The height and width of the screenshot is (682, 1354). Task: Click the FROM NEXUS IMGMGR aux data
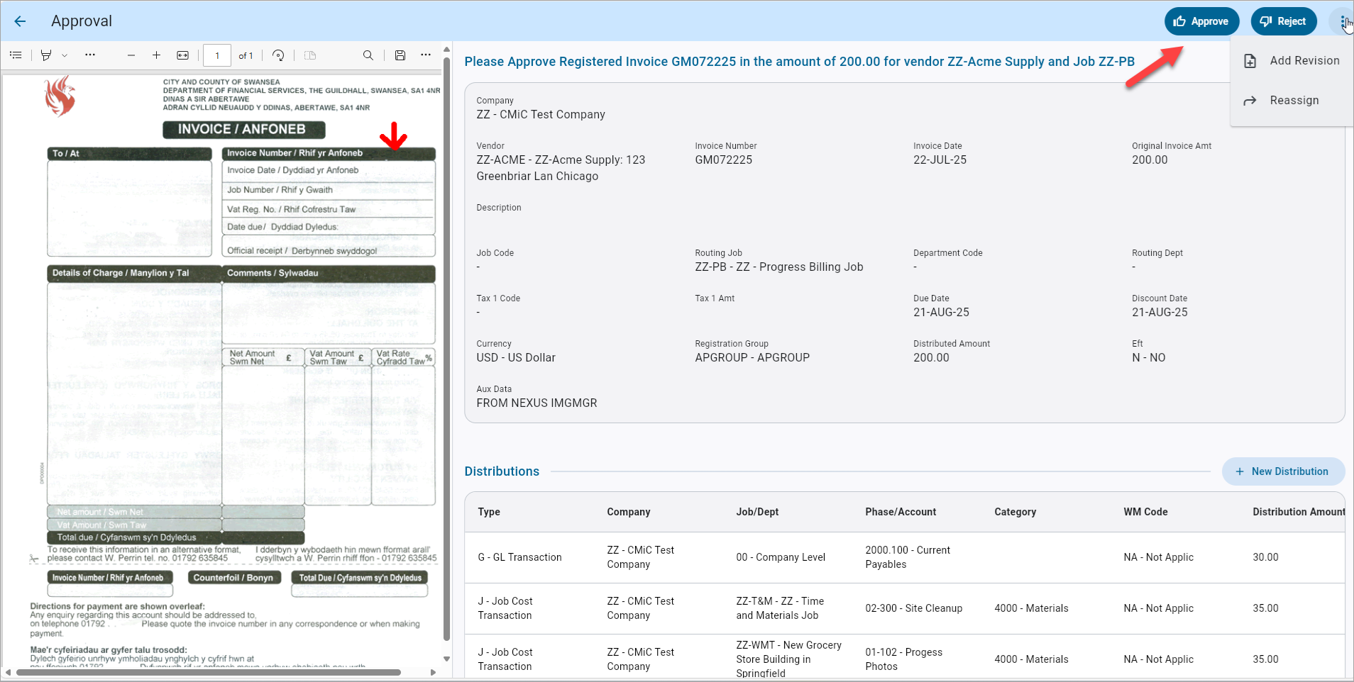click(536, 403)
